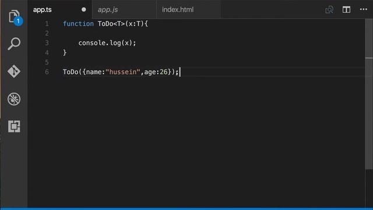Open the Explorer files view

[x=14, y=17]
